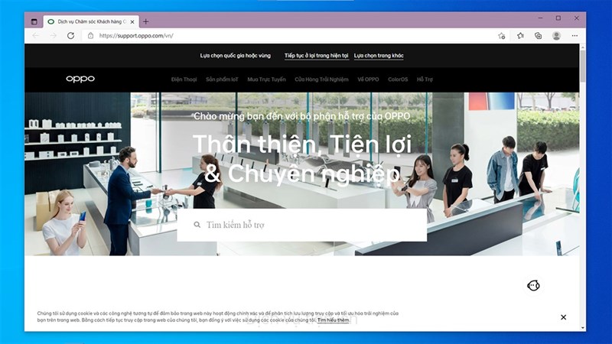Image resolution: width=612 pixels, height=344 pixels.
Task: Open the Mua Trực Tuyến menu
Action: coord(266,80)
